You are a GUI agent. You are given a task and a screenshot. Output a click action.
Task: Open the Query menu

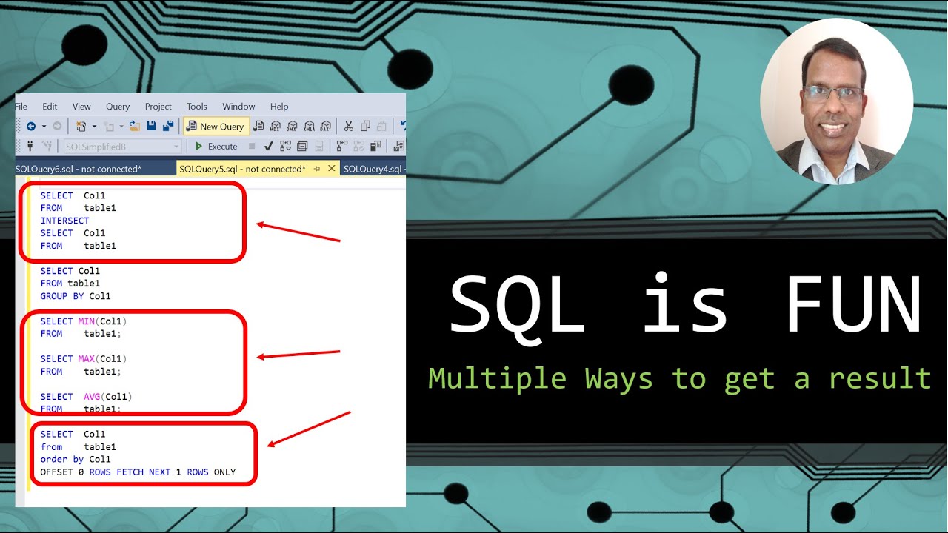118,107
